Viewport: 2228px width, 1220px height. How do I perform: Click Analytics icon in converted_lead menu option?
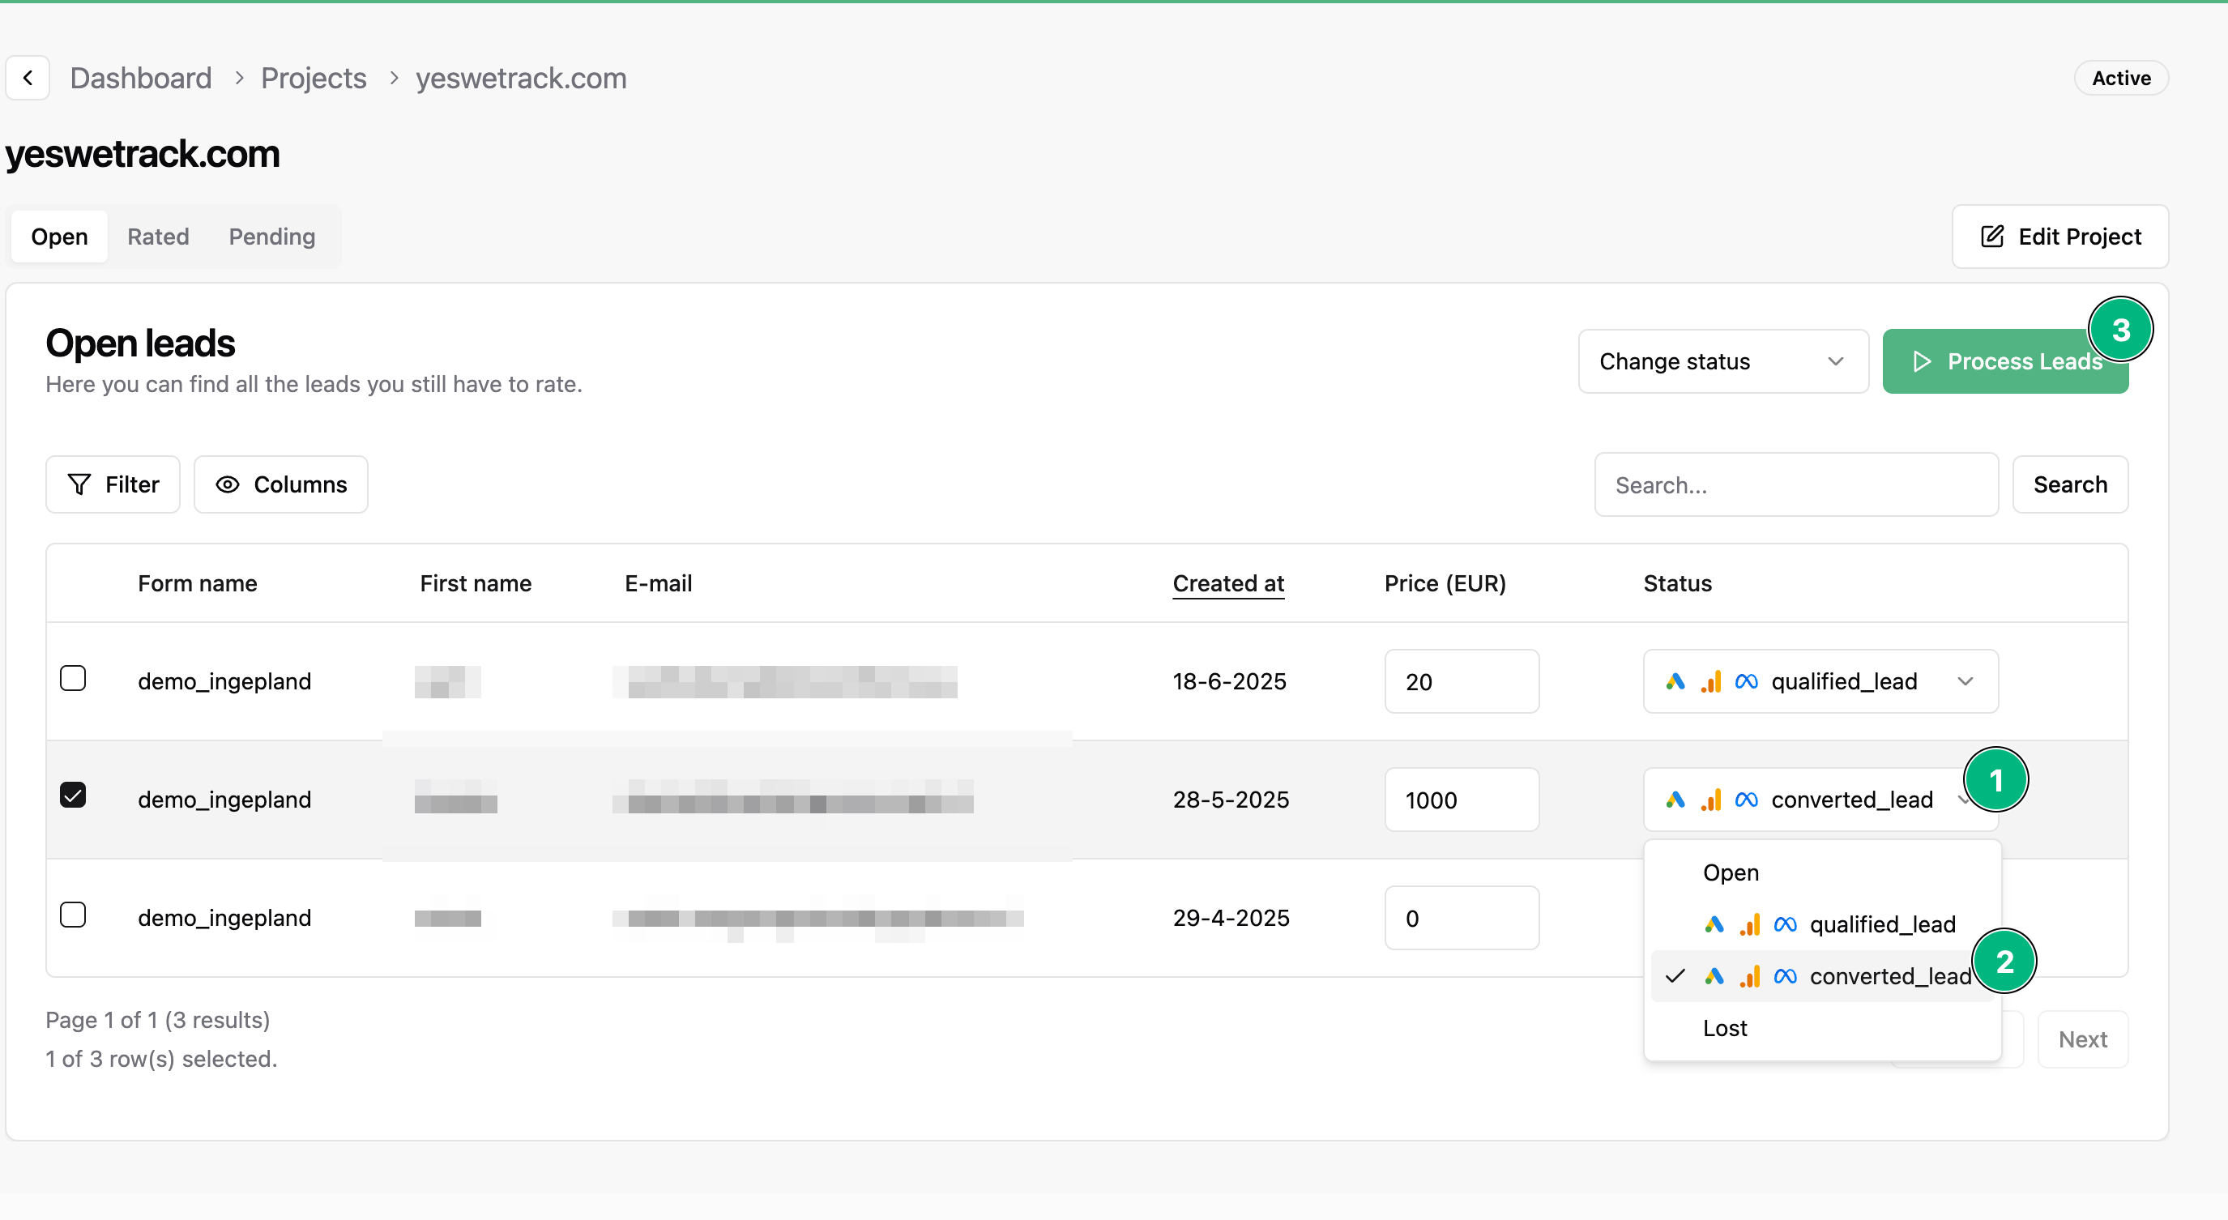pyautogui.click(x=1750, y=976)
